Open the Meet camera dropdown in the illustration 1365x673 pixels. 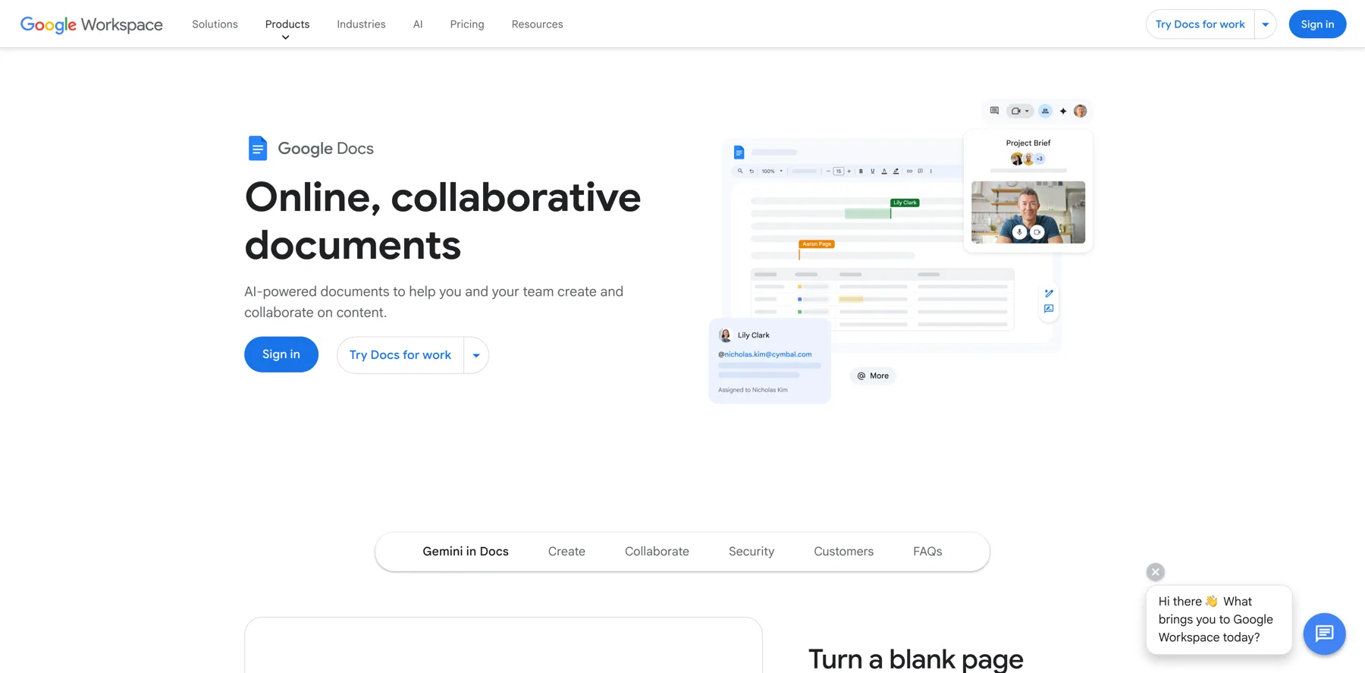pos(1020,111)
